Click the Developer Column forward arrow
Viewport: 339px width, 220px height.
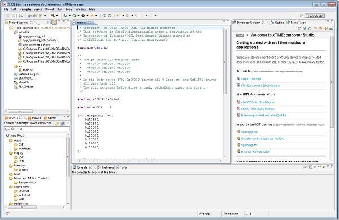[x=320, y=28]
